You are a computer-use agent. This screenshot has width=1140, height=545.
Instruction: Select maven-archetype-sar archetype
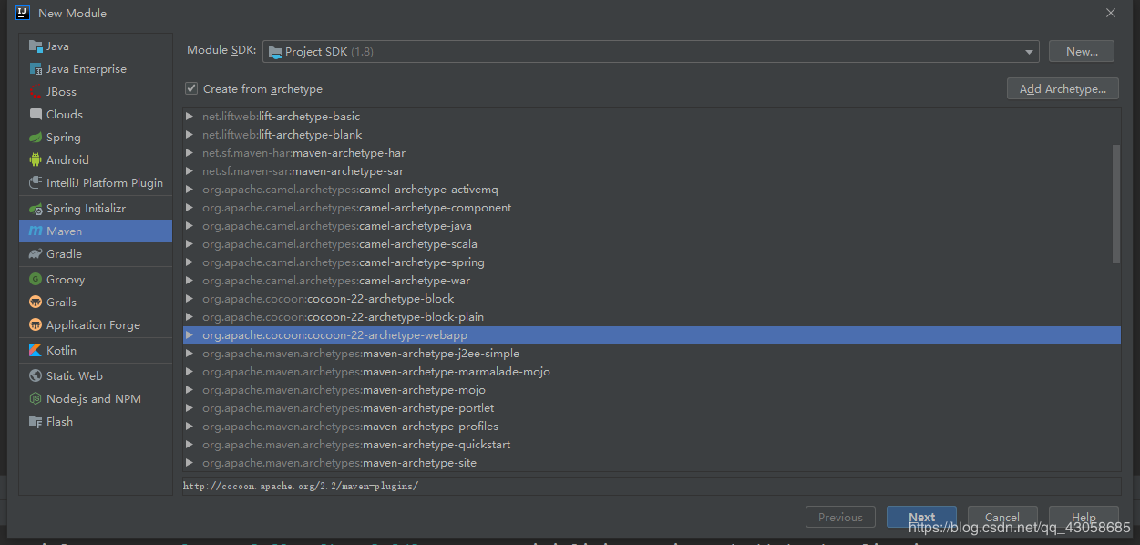tap(652, 171)
